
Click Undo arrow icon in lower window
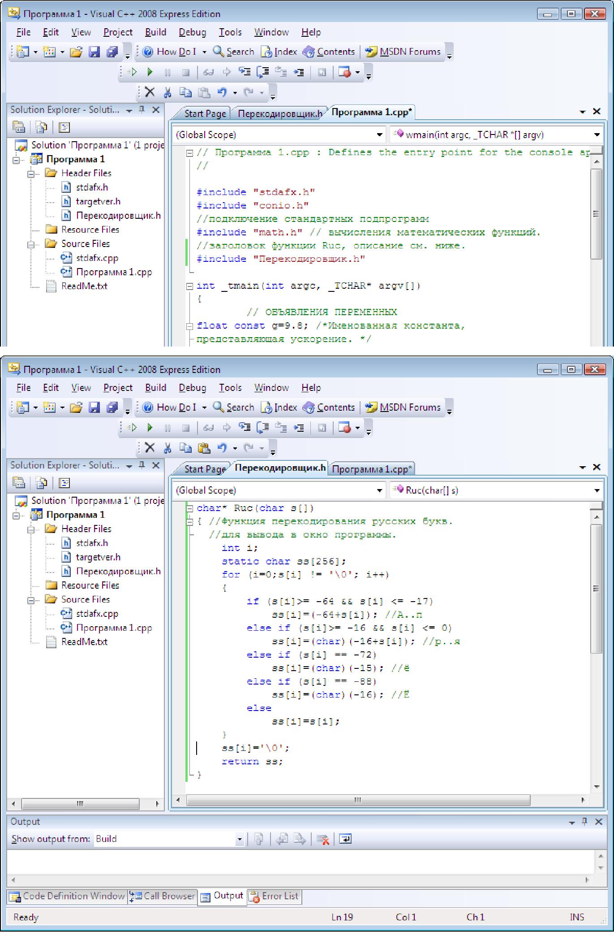point(222,448)
